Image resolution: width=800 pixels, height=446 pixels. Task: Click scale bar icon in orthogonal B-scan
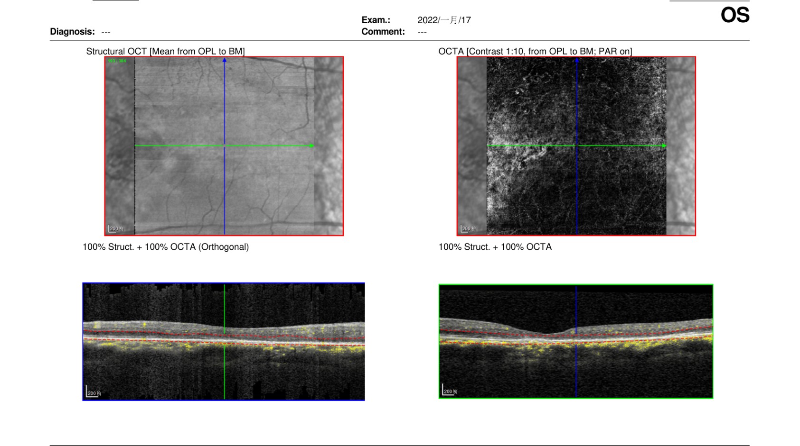click(93, 392)
